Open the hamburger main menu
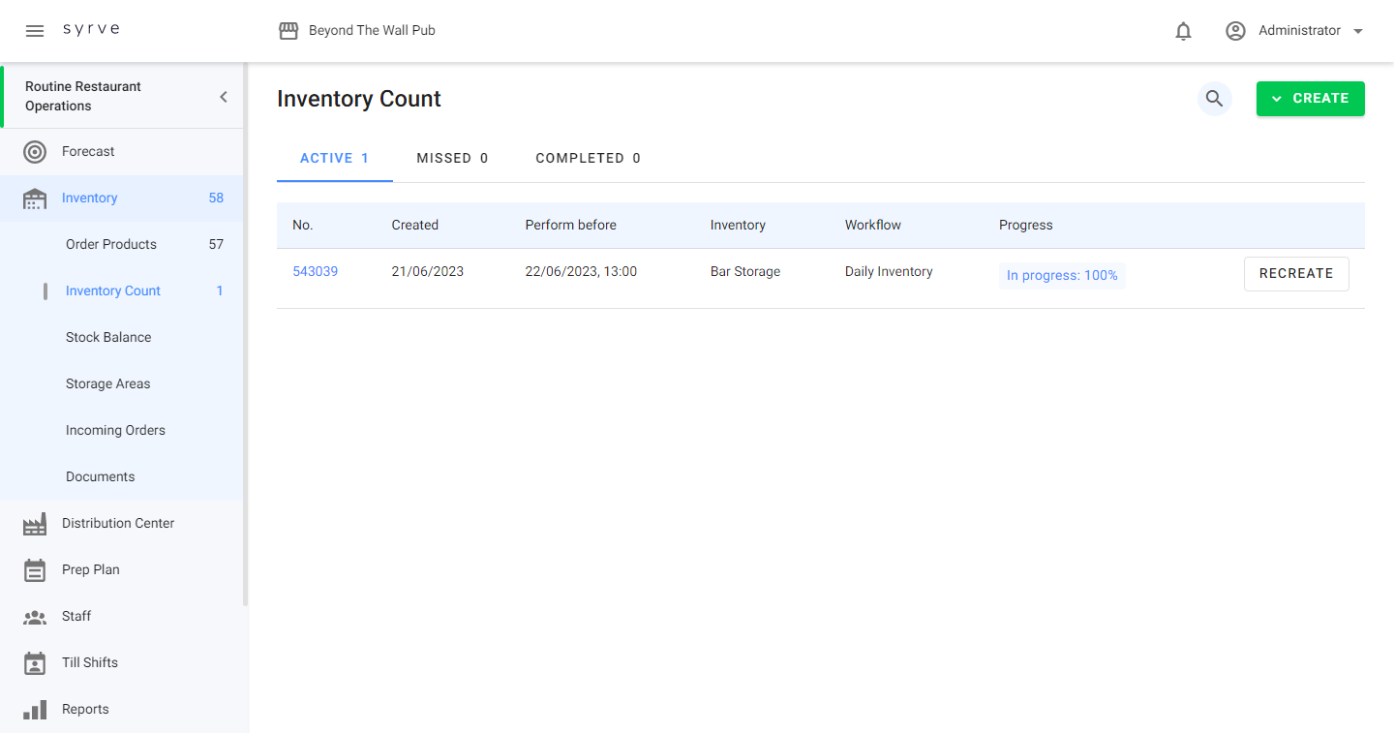 click(35, 31)
